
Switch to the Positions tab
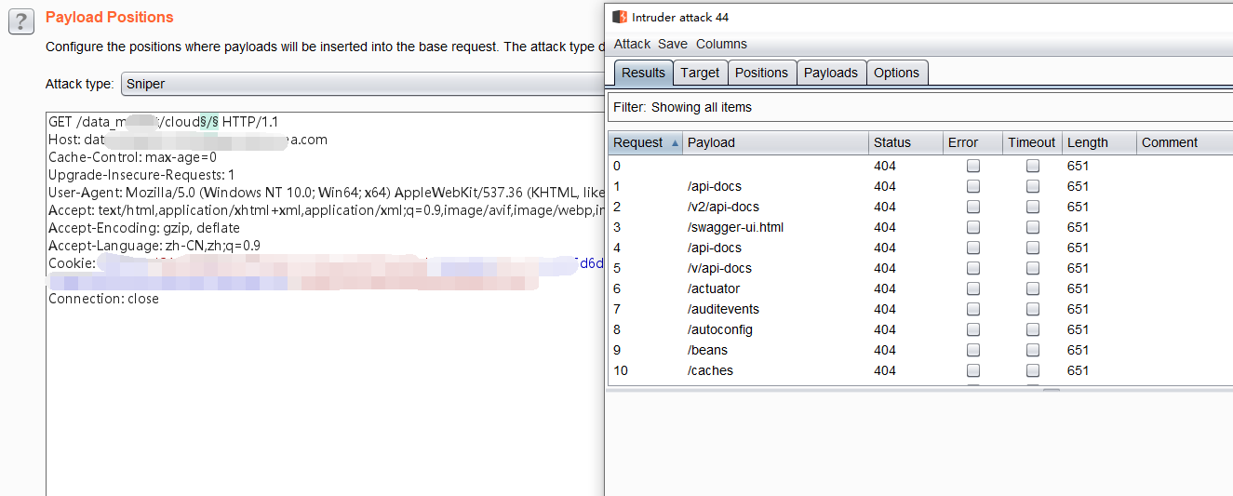[x=761, y=73]
